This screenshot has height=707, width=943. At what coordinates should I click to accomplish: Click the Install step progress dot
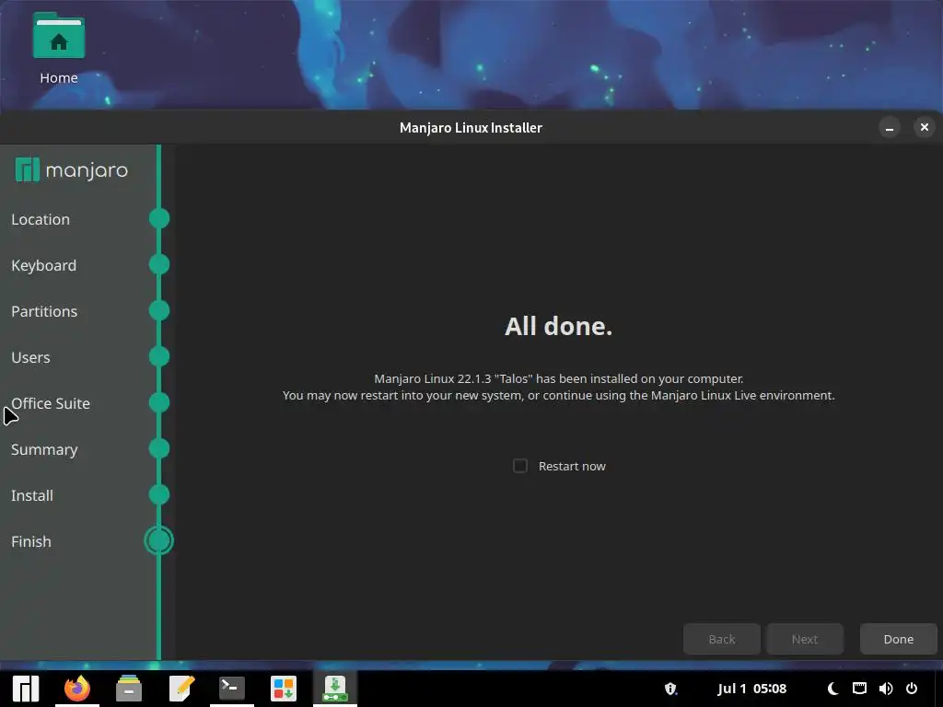(x=158, y=494)
